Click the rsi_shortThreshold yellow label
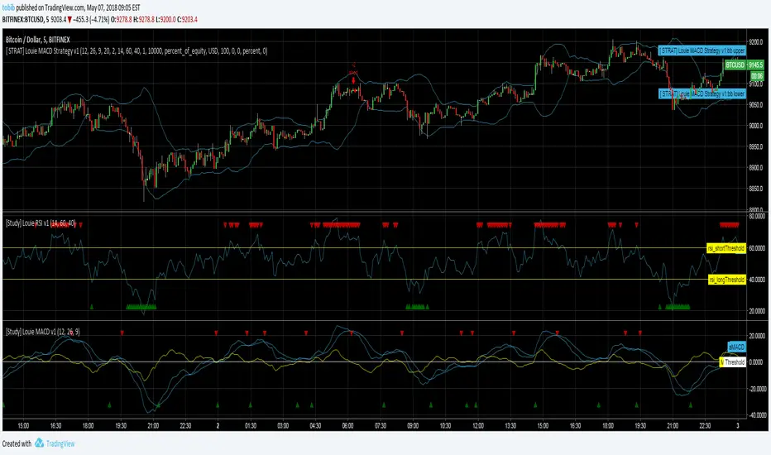771x455 pixels. (x=726, y=248)
